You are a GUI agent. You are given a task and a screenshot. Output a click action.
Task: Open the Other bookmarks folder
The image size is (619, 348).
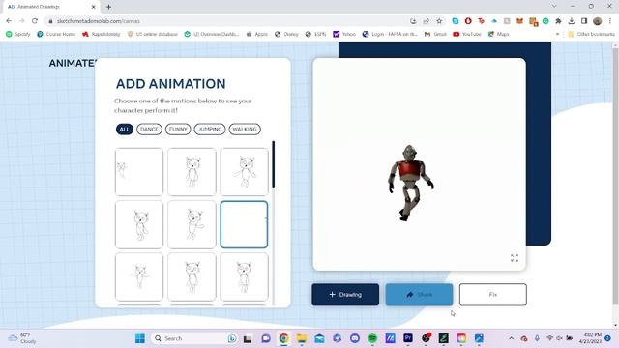[x=591, y=35]
